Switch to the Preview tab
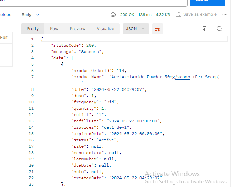 [78, 29]
